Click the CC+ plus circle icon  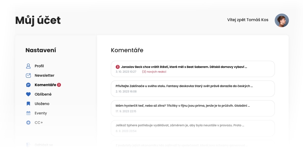pos(28,123)
